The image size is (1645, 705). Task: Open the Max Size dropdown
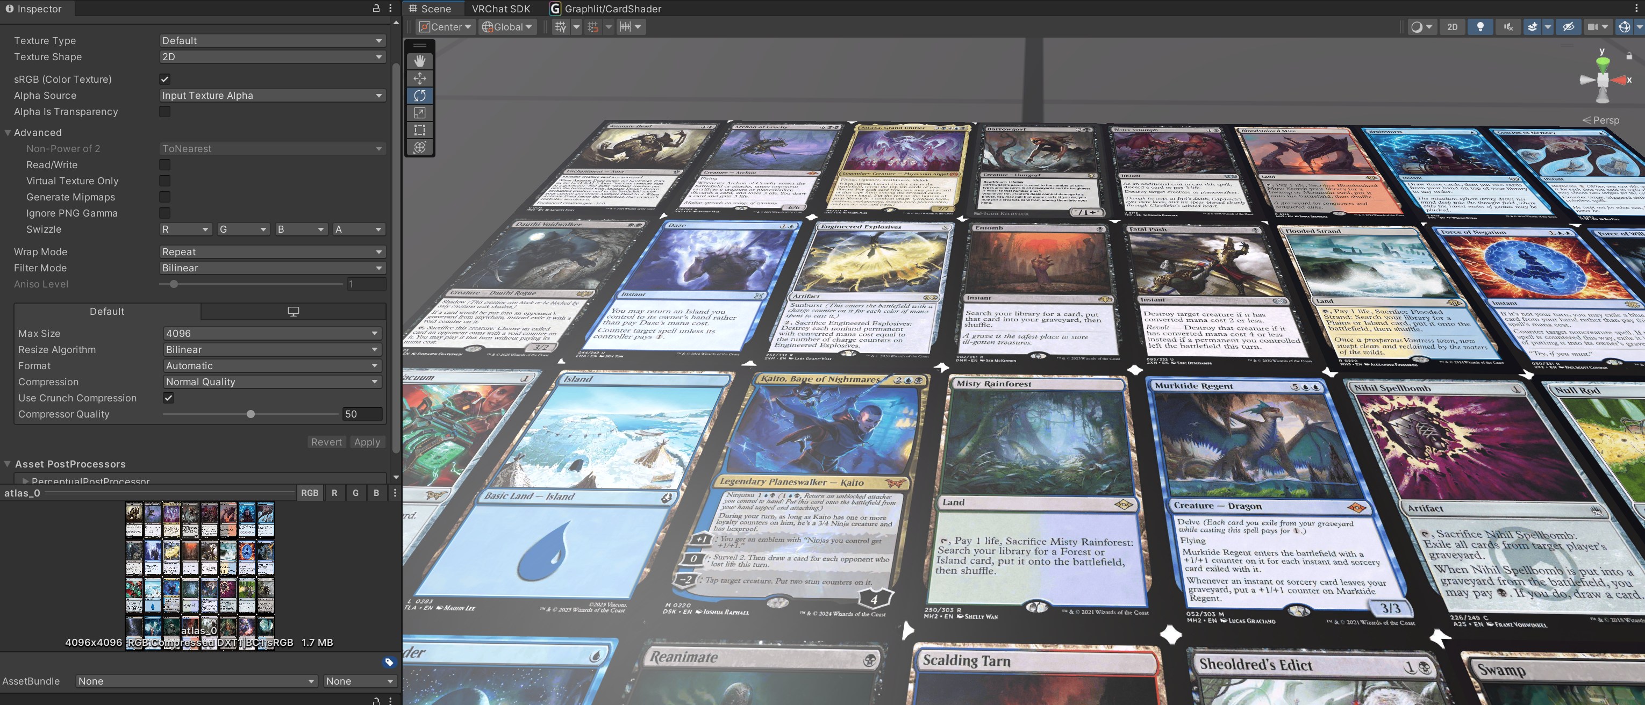click(273, 333)
